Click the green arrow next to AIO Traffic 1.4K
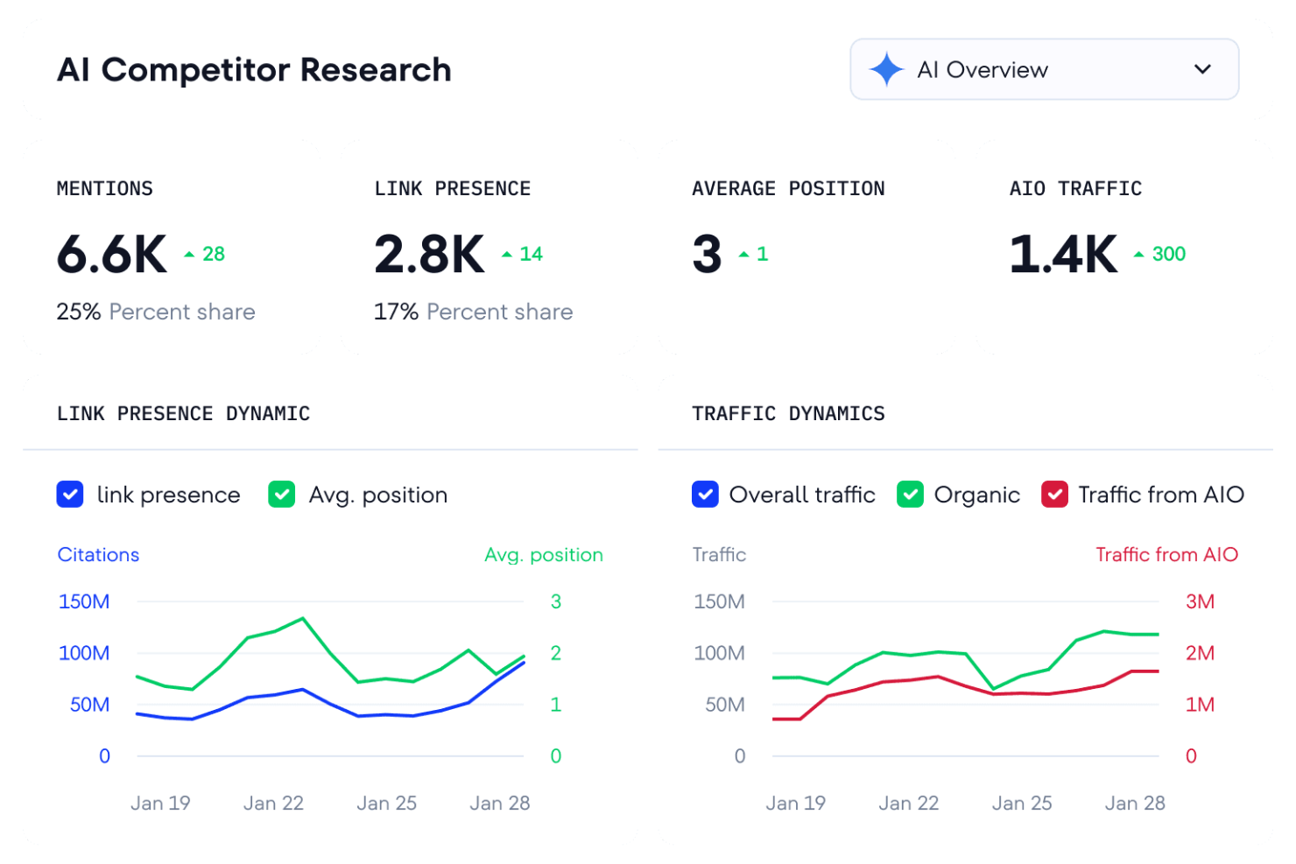 coord(1138,252)
